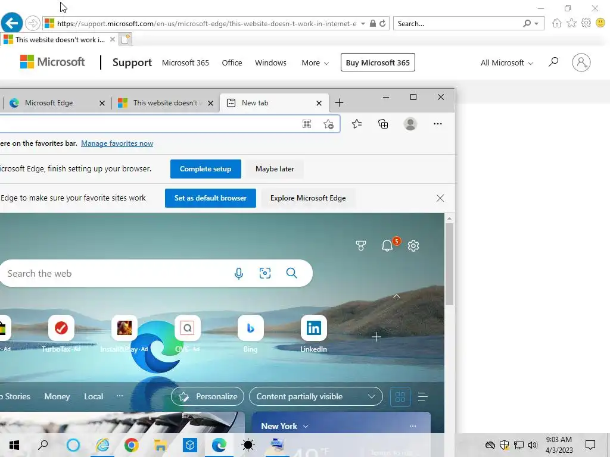The image size is (610, 457).
Task: Open a new tab in Edge
Action: click(x=339, y=103)
